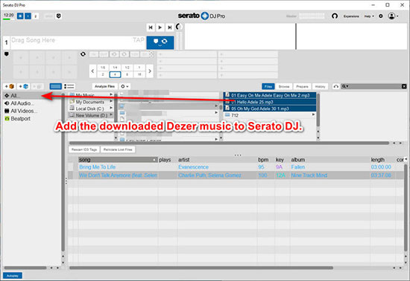Toggle the first blue deck layout button
The height and width of the screenshot is (281, 410).
point(20,16)
